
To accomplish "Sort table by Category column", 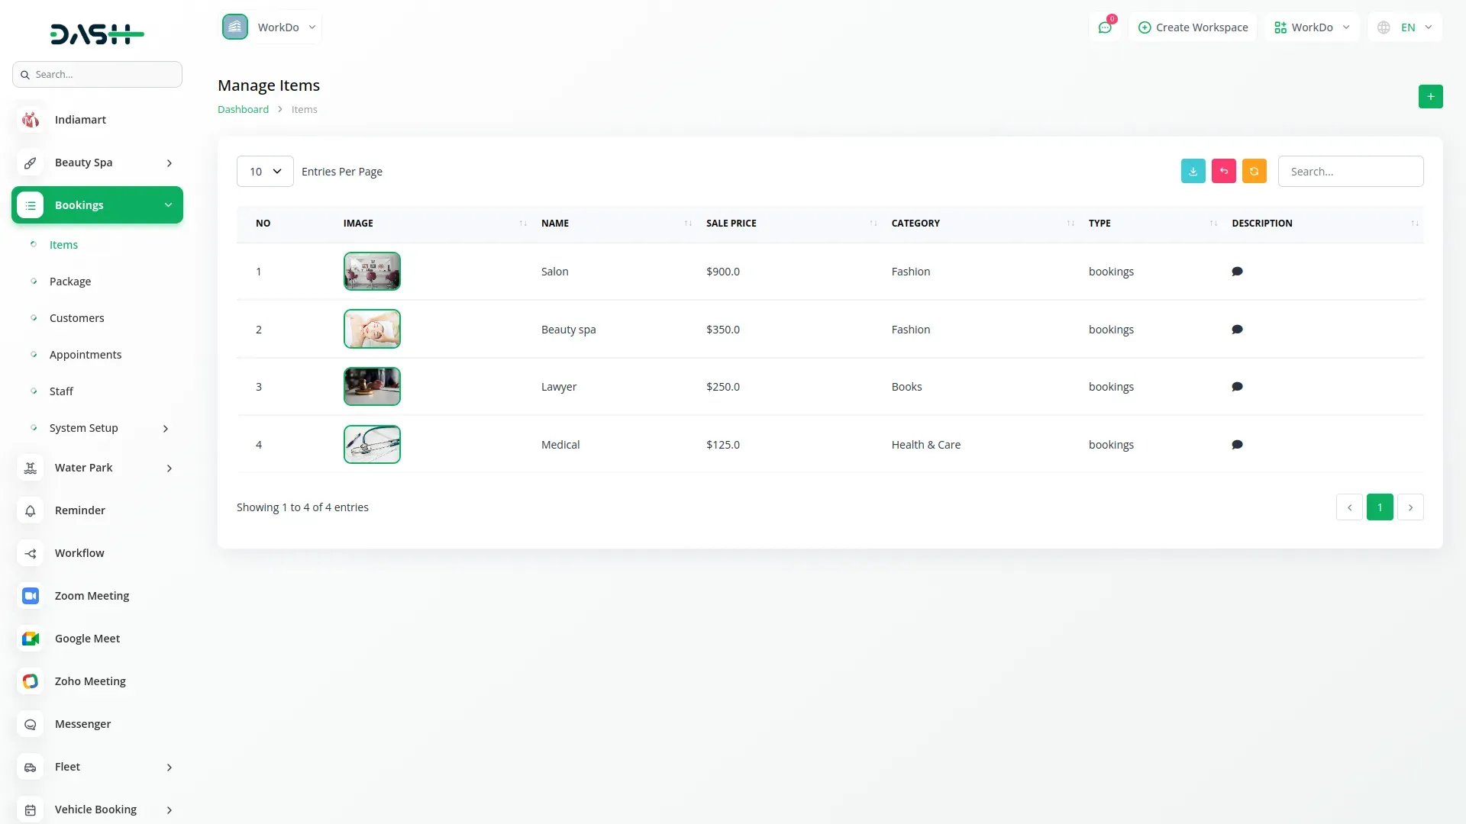I will tap(915, 224).
